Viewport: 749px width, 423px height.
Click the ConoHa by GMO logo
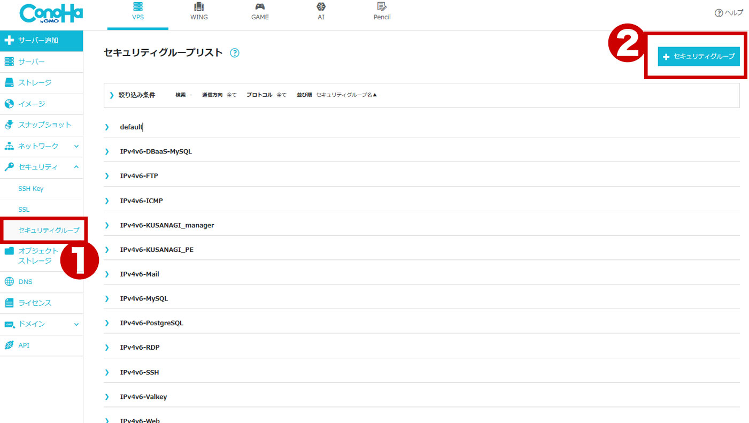(51, 14)
